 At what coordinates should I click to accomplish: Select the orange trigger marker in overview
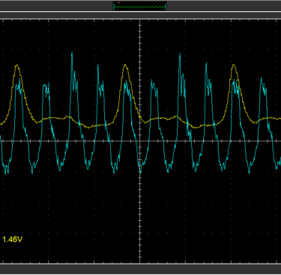(x=119, y=3)
